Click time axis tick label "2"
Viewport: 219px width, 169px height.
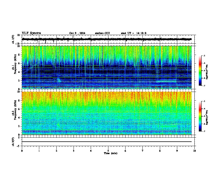pos(56,151)
